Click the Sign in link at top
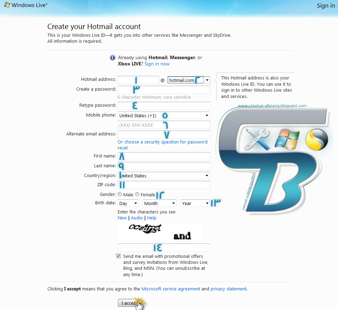Image resolution: width=338 pixels, height=310 pixels. pos(326,6)
